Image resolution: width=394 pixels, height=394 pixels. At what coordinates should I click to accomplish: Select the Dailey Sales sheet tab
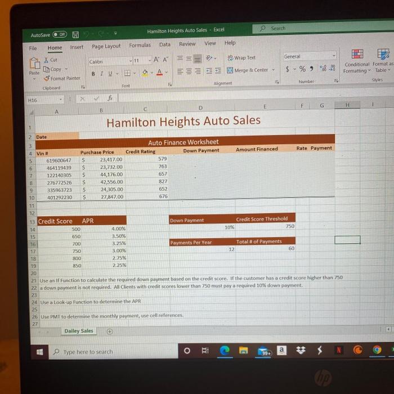click(x=79, y=331)
